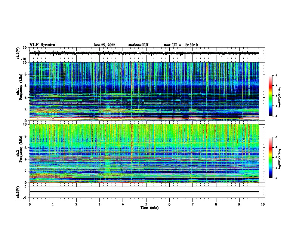Image resolution: width=296 pixels, height=229 pixels.
Task: Click the 'VLF Spectra' title text
Action: pyautogui.click(x=42, y=45)
